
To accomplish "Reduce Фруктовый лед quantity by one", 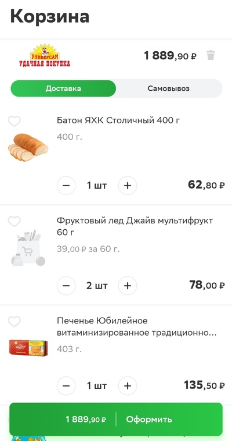I will 66,286.
